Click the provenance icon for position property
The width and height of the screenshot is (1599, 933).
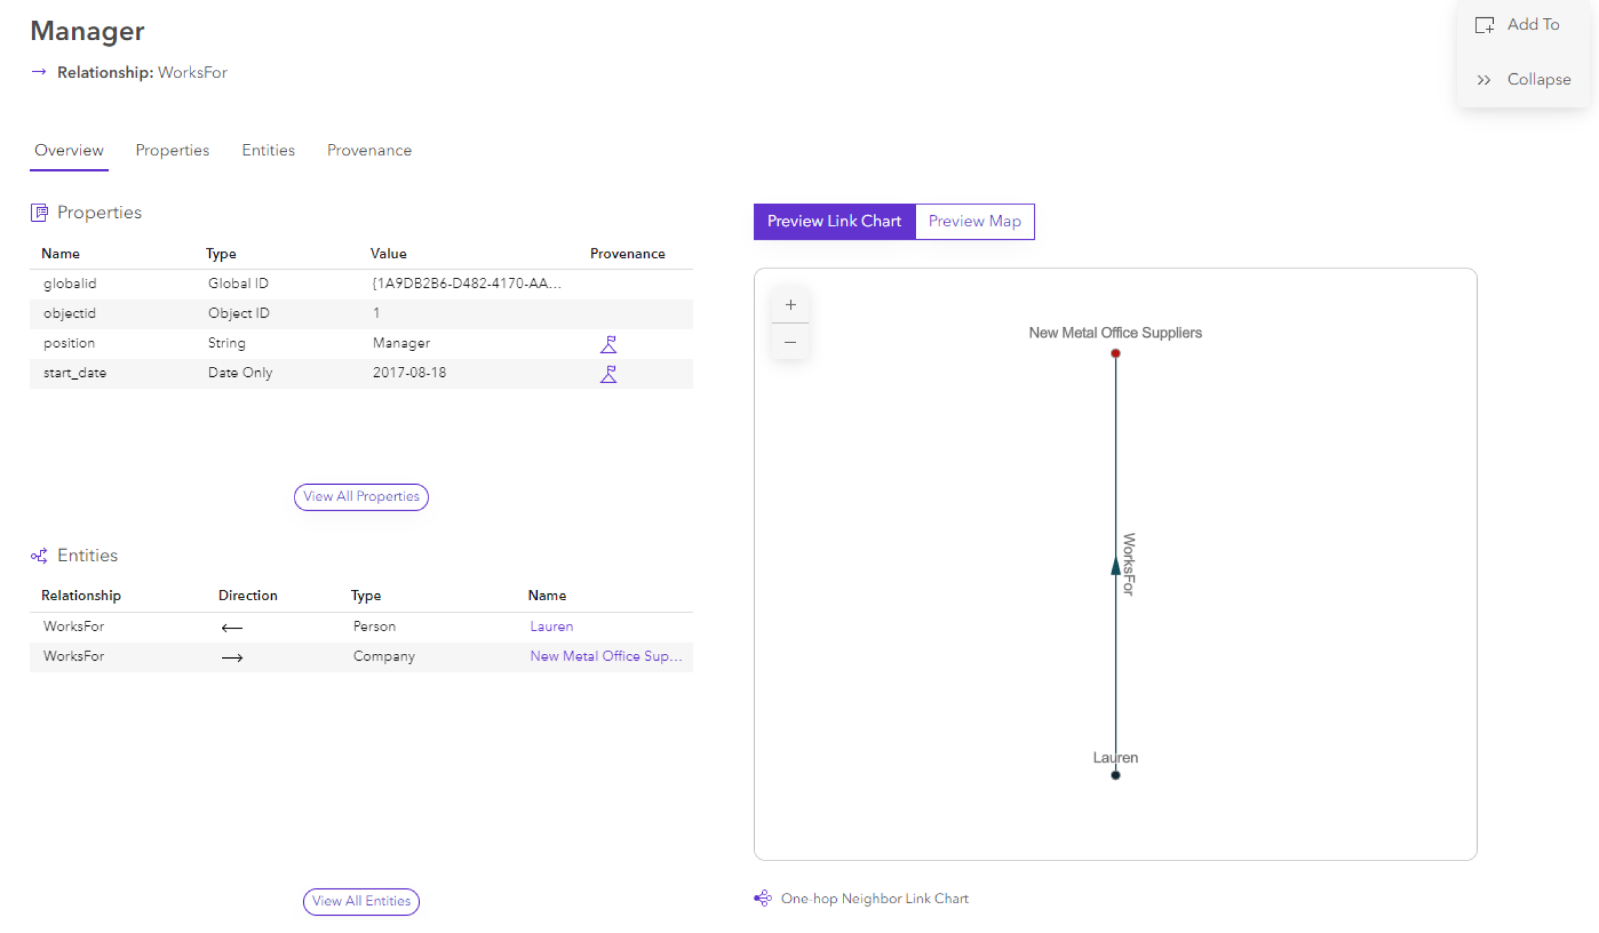[x=609, y=343]
